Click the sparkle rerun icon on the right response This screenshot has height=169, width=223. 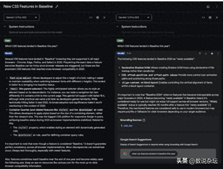(x=212, y=53)
